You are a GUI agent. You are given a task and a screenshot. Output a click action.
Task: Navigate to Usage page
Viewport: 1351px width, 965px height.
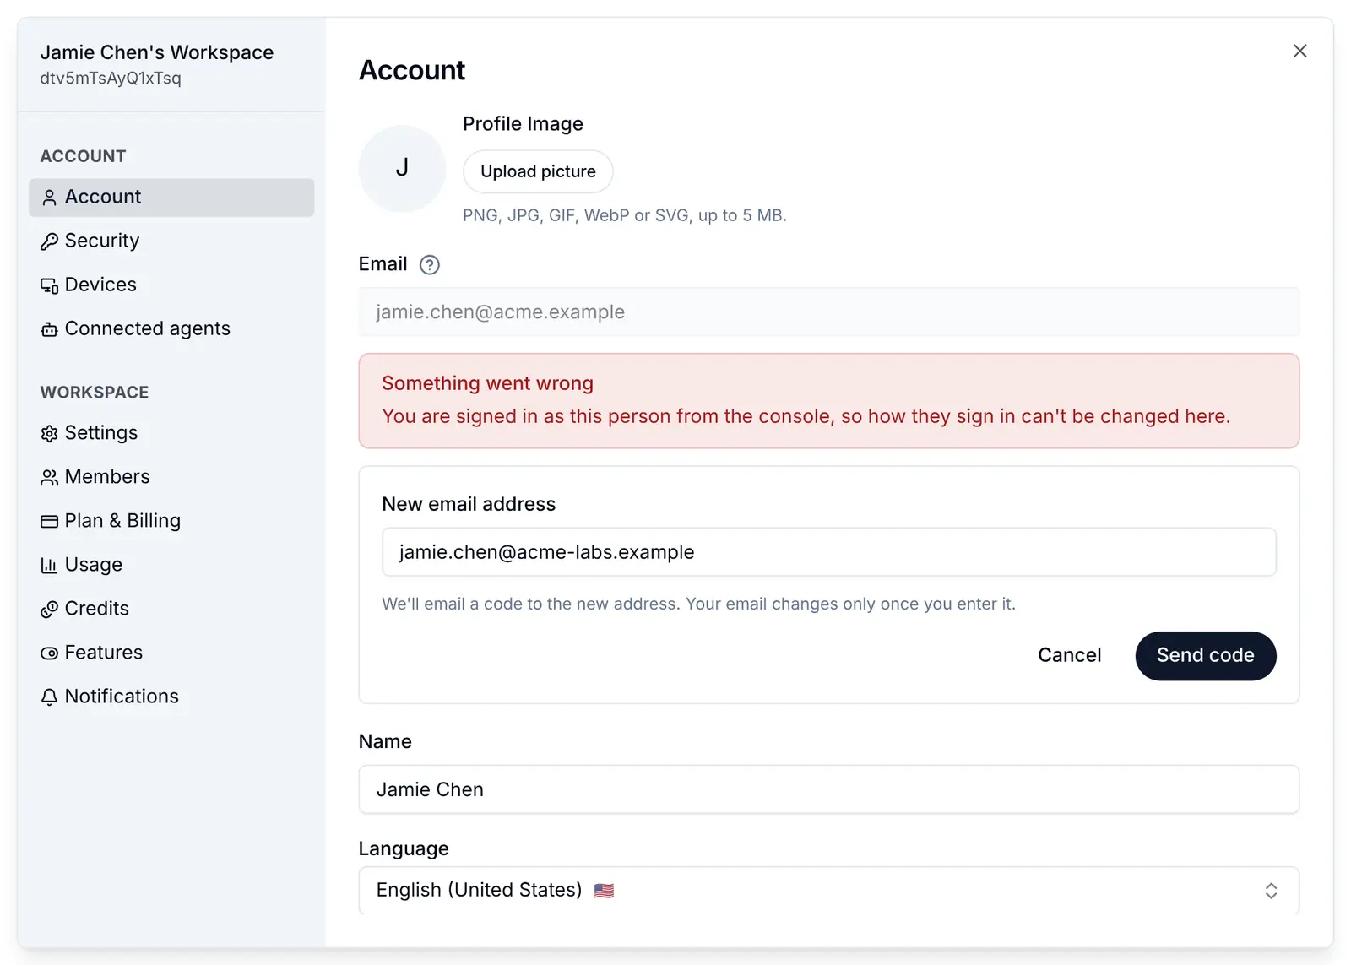[x=171, y=566]
